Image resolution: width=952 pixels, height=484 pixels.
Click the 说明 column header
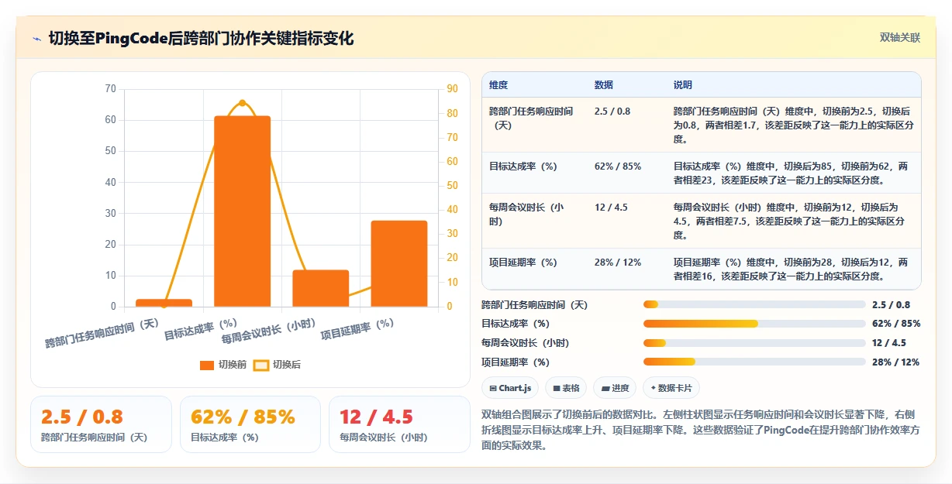click(x=683, y=85)
